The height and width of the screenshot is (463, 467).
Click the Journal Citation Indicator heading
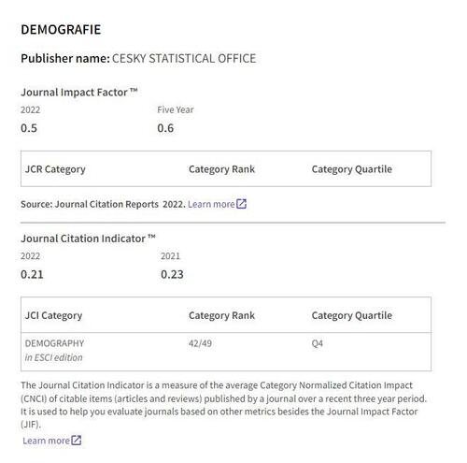(x=88, y=239)
